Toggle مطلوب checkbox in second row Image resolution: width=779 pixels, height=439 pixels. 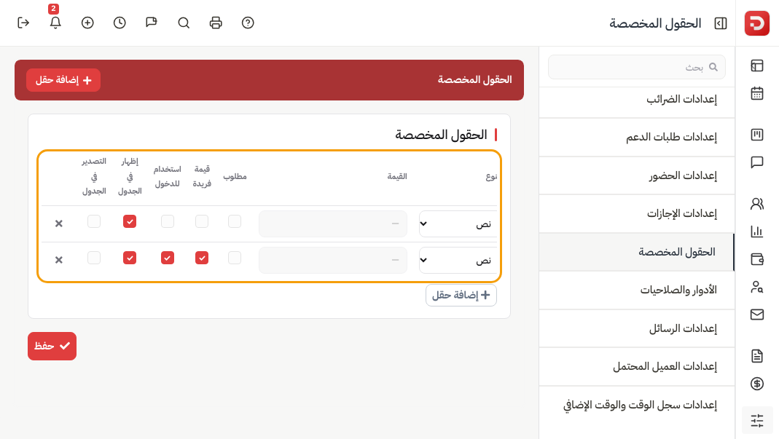[x=235, y=258]
